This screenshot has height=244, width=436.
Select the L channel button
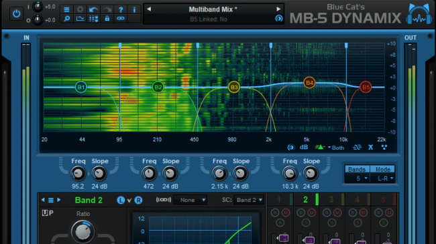coord(121,200)
